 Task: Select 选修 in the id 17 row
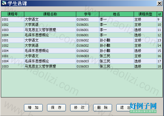click(146, 61)
